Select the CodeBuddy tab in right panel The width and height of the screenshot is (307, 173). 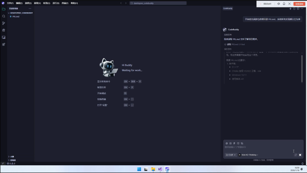point(228,9)
